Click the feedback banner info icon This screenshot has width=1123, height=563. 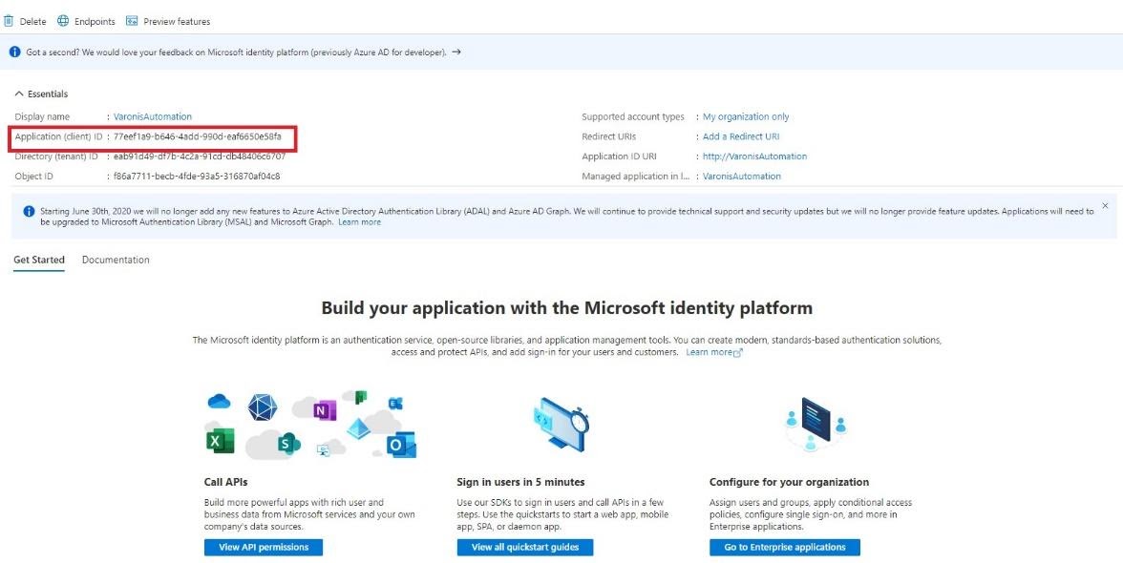coord(14,52)
